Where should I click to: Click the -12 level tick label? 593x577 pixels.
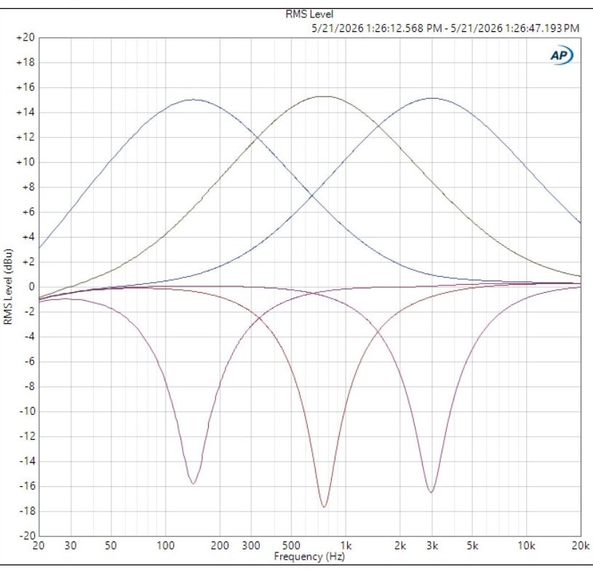click(27, 436)
